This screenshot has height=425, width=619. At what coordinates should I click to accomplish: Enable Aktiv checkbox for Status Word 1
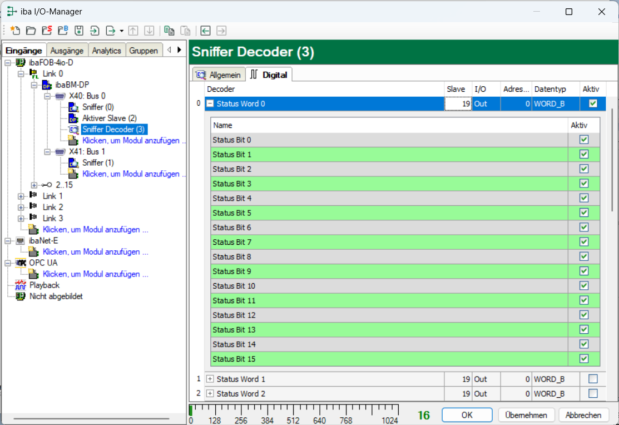click(593, 379)
